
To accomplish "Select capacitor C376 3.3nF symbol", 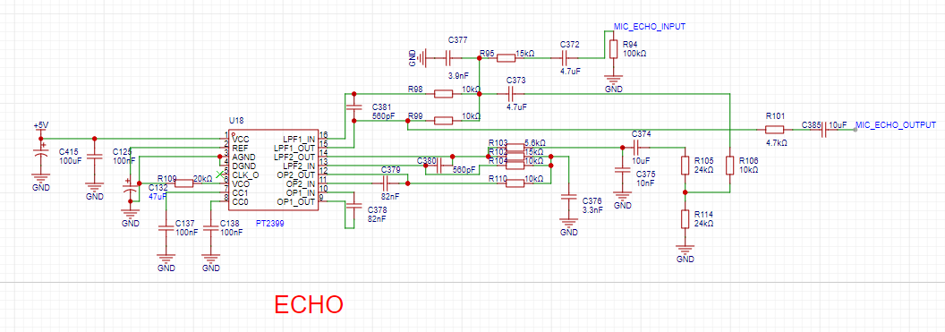I will [568, 198].
